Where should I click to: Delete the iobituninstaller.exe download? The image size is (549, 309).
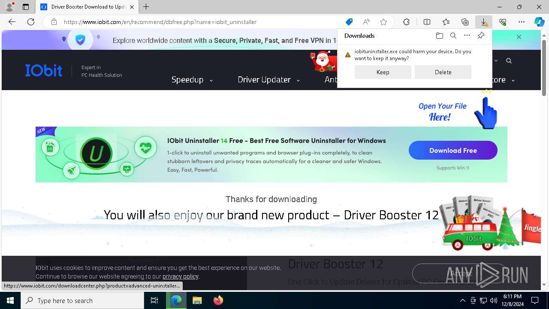coord(443,72)
